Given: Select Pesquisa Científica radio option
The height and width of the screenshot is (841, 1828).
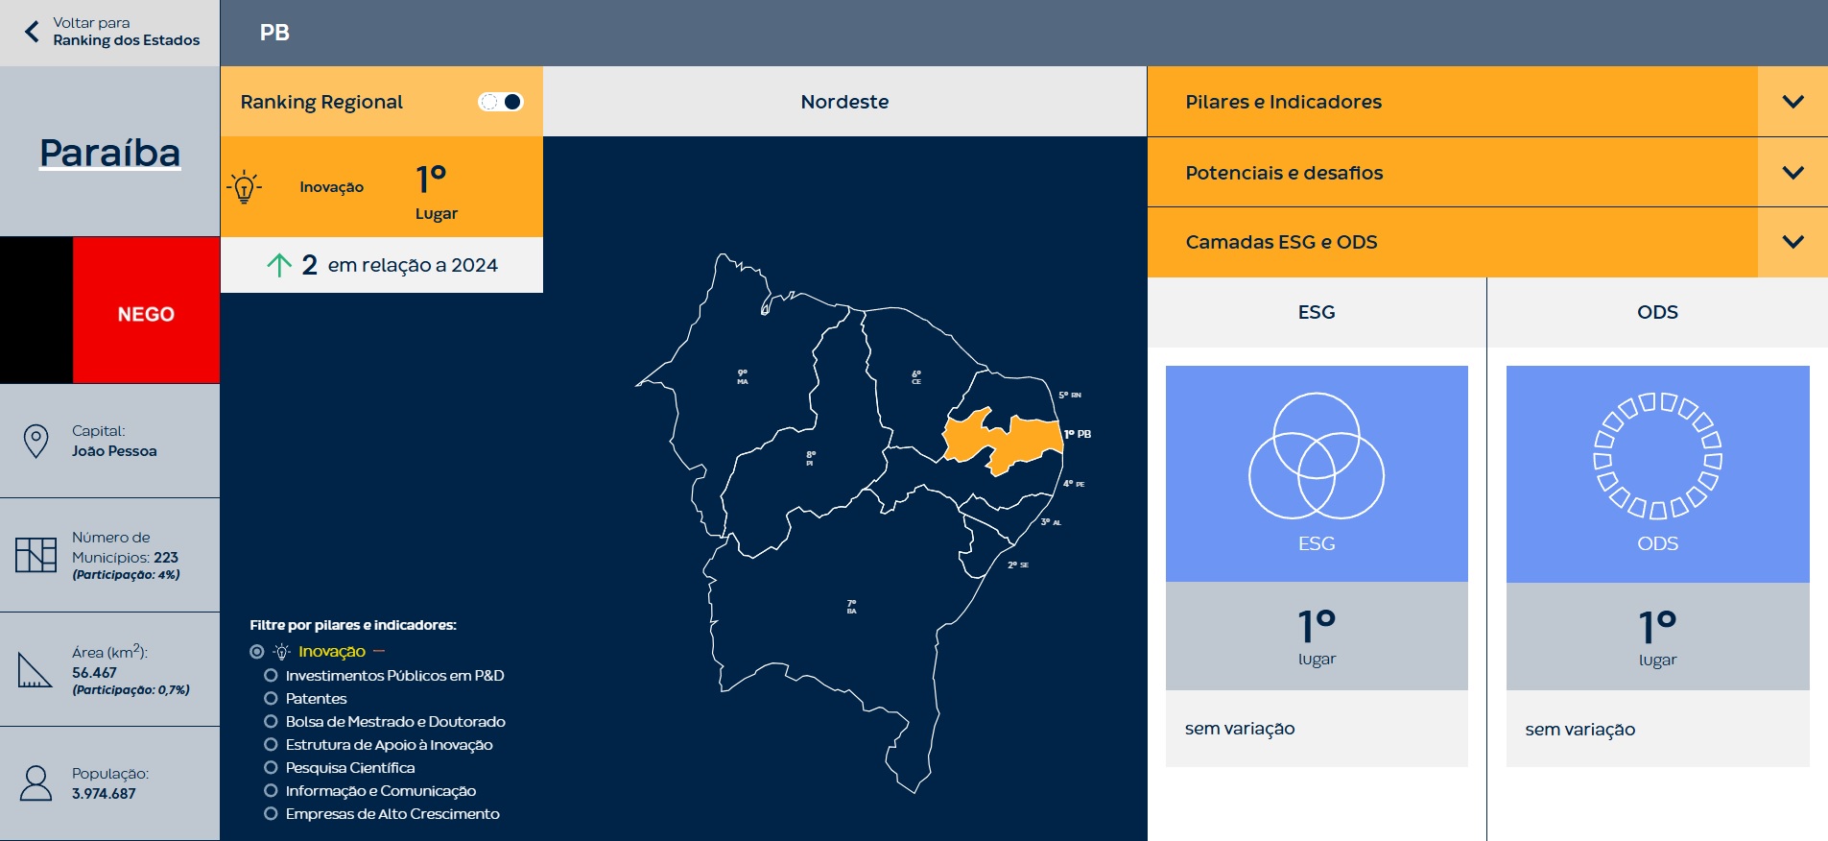Looking at the screenshot, I should (x=271, y=768).
